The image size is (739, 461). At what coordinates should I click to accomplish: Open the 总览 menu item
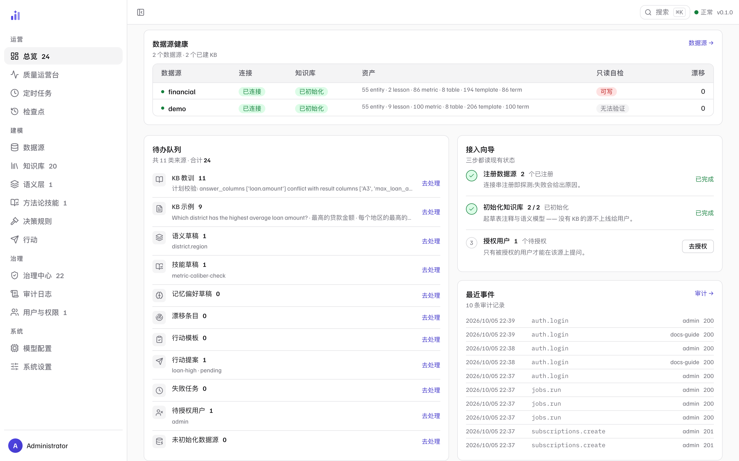click(63, 56)
